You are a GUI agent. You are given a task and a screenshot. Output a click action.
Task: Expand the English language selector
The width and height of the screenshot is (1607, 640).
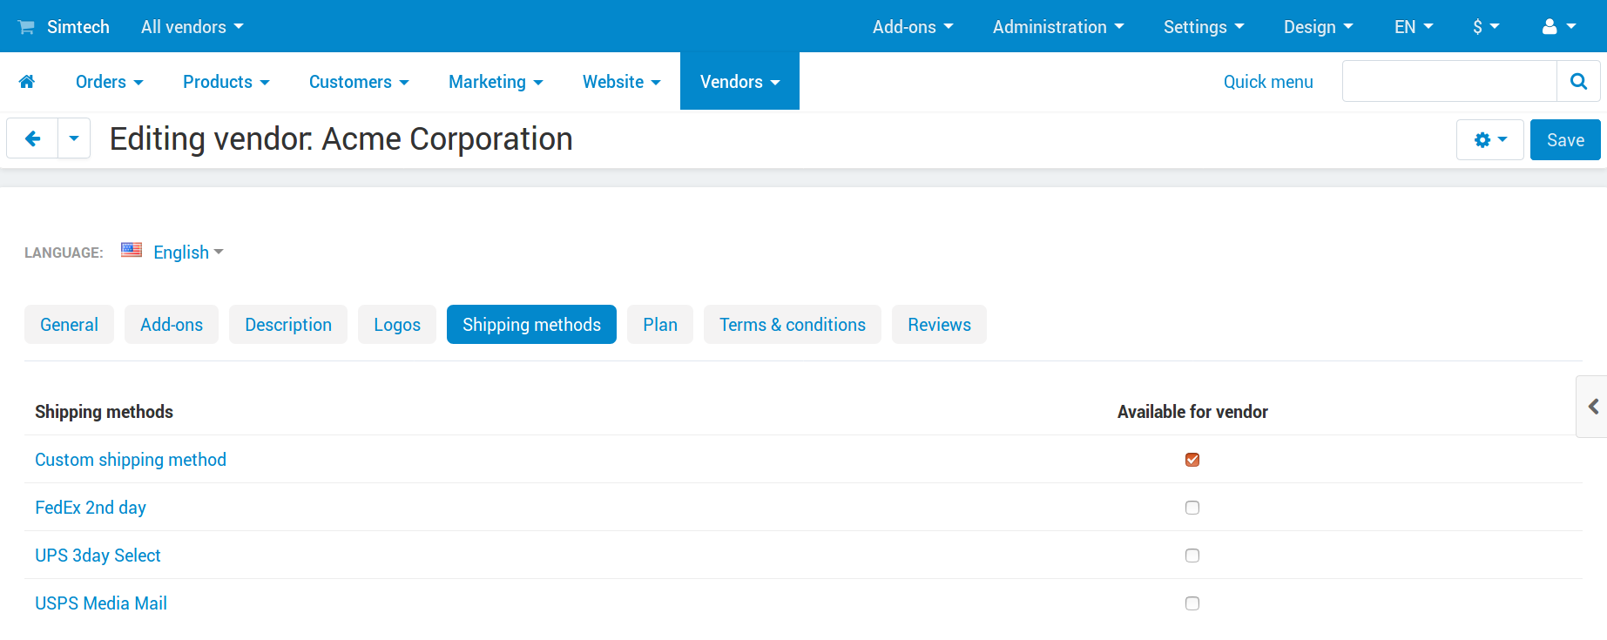[x=188, y=253]
